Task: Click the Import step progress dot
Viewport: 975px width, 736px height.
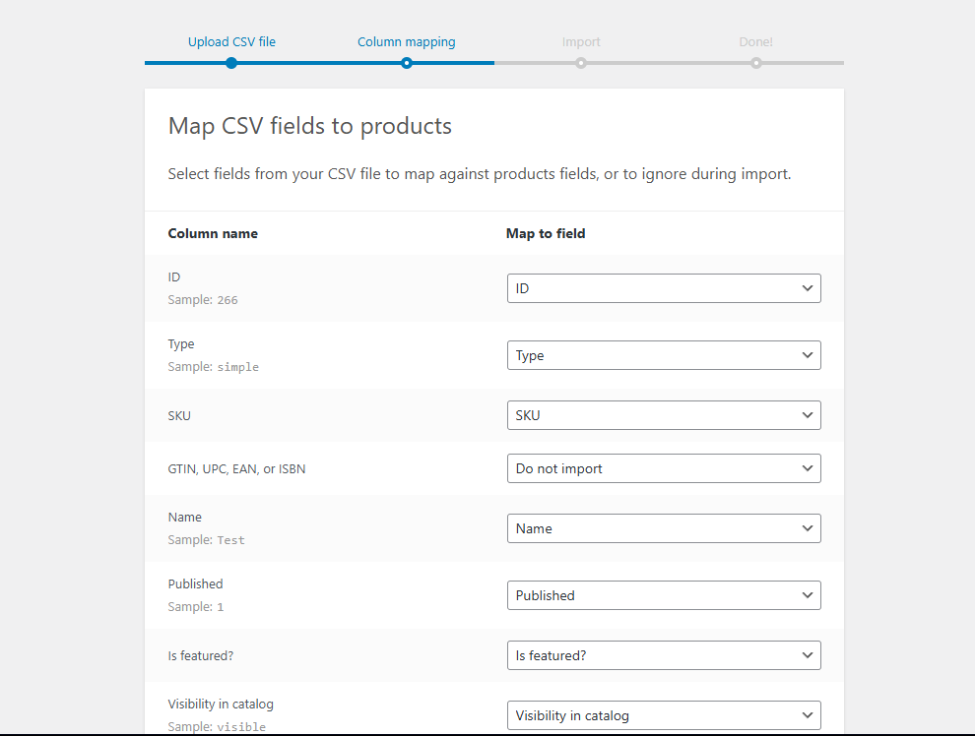Action: [x=581, y=63]
